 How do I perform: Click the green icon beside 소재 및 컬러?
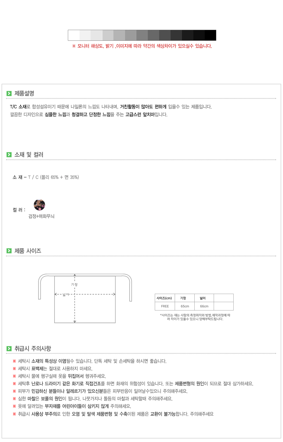pos(9,155)
